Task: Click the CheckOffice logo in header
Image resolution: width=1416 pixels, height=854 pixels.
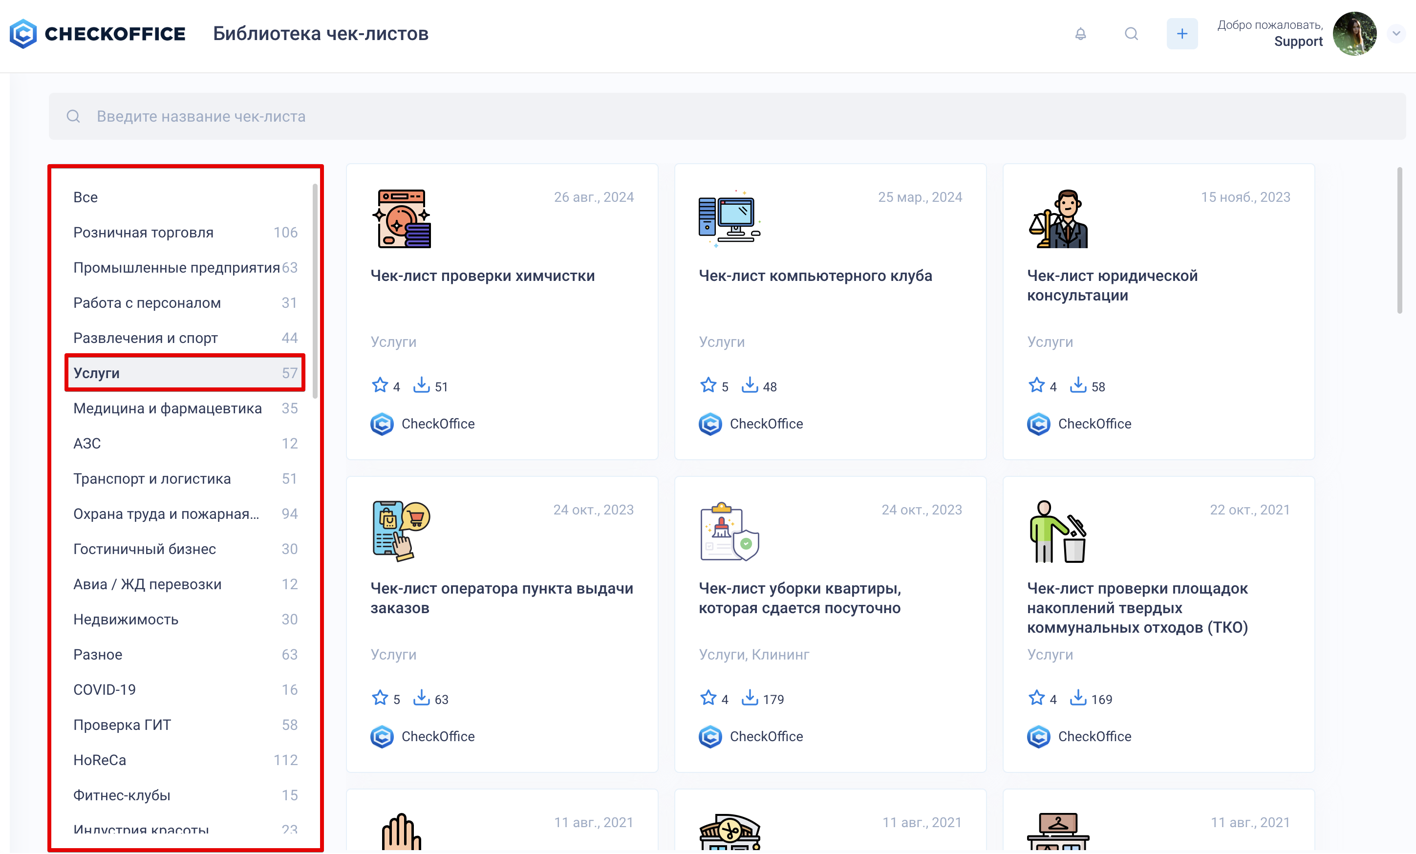Action: pos(98,34)
